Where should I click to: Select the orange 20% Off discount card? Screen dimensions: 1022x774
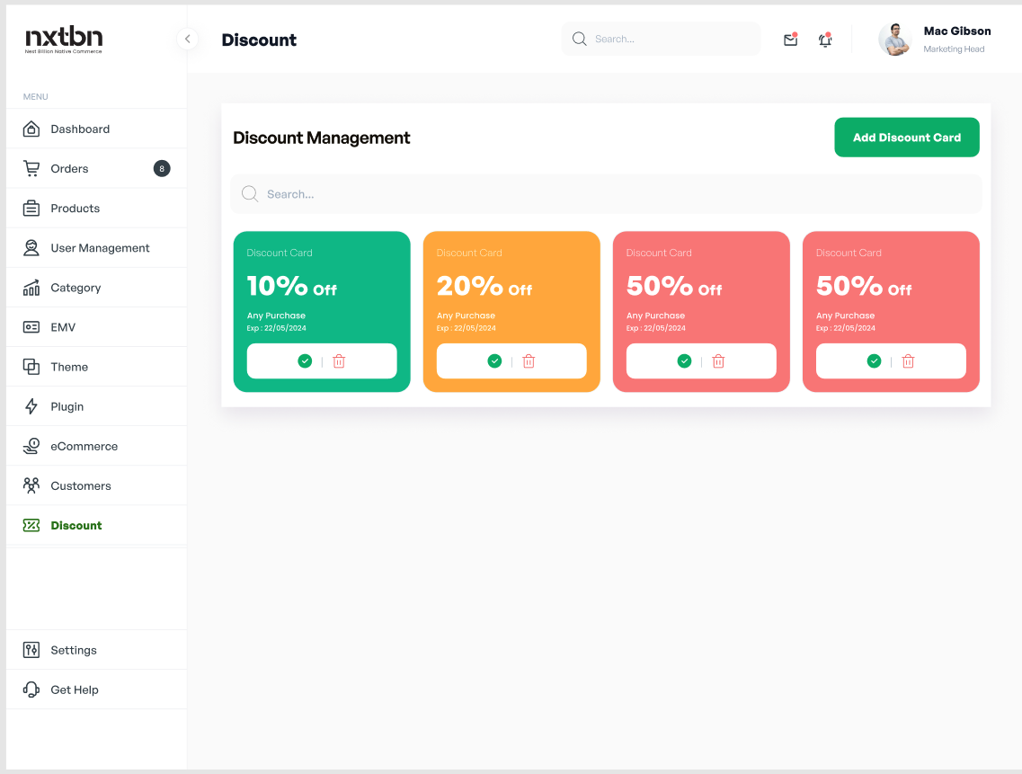511,288
